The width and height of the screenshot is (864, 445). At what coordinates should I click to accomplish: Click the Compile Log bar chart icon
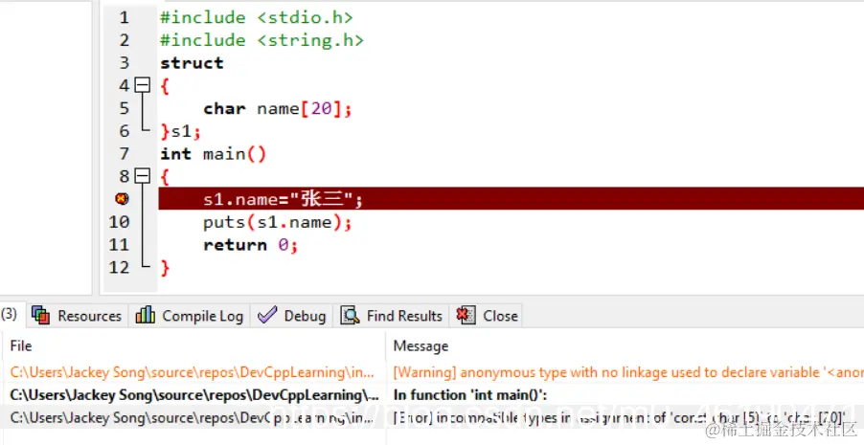(146, 315)
